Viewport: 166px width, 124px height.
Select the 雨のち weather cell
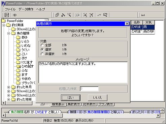tap(149, 32)
